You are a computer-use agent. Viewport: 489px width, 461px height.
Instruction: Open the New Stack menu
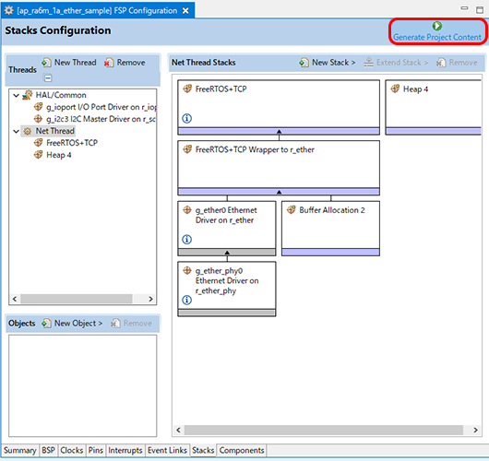[328, 63]
